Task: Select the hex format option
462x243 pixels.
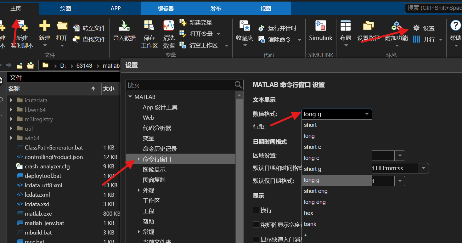Action: 337,213
